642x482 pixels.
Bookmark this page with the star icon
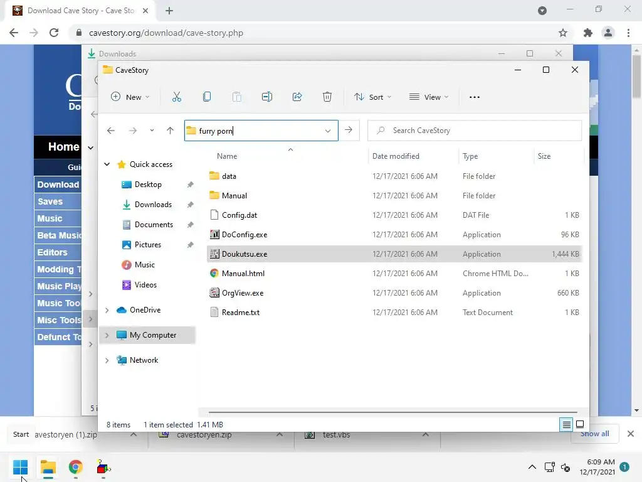tap(563, 33)
